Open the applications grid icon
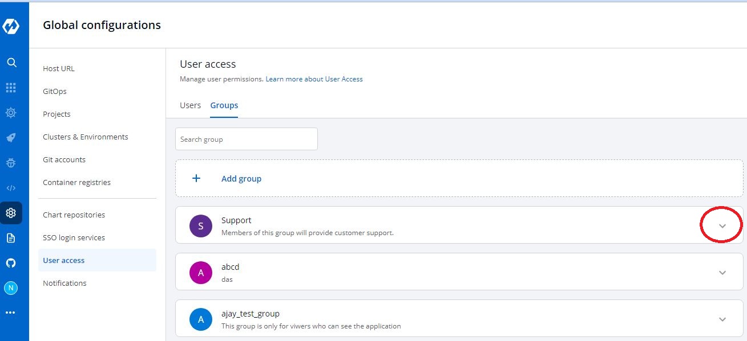 pyautogui.click(x=11, y=88)
